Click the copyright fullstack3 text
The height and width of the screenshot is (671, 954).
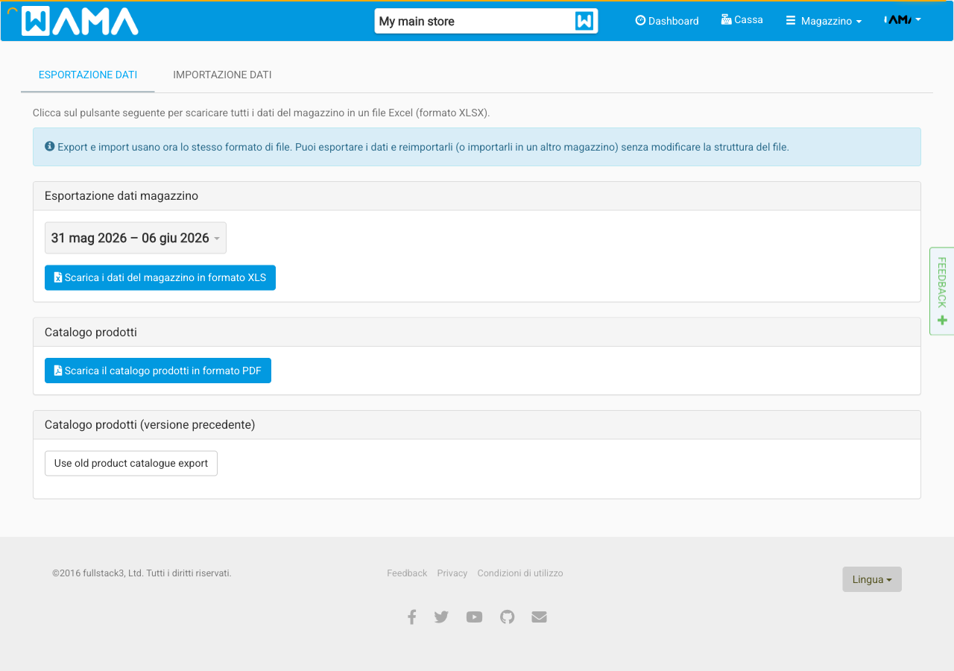[142, 573]
